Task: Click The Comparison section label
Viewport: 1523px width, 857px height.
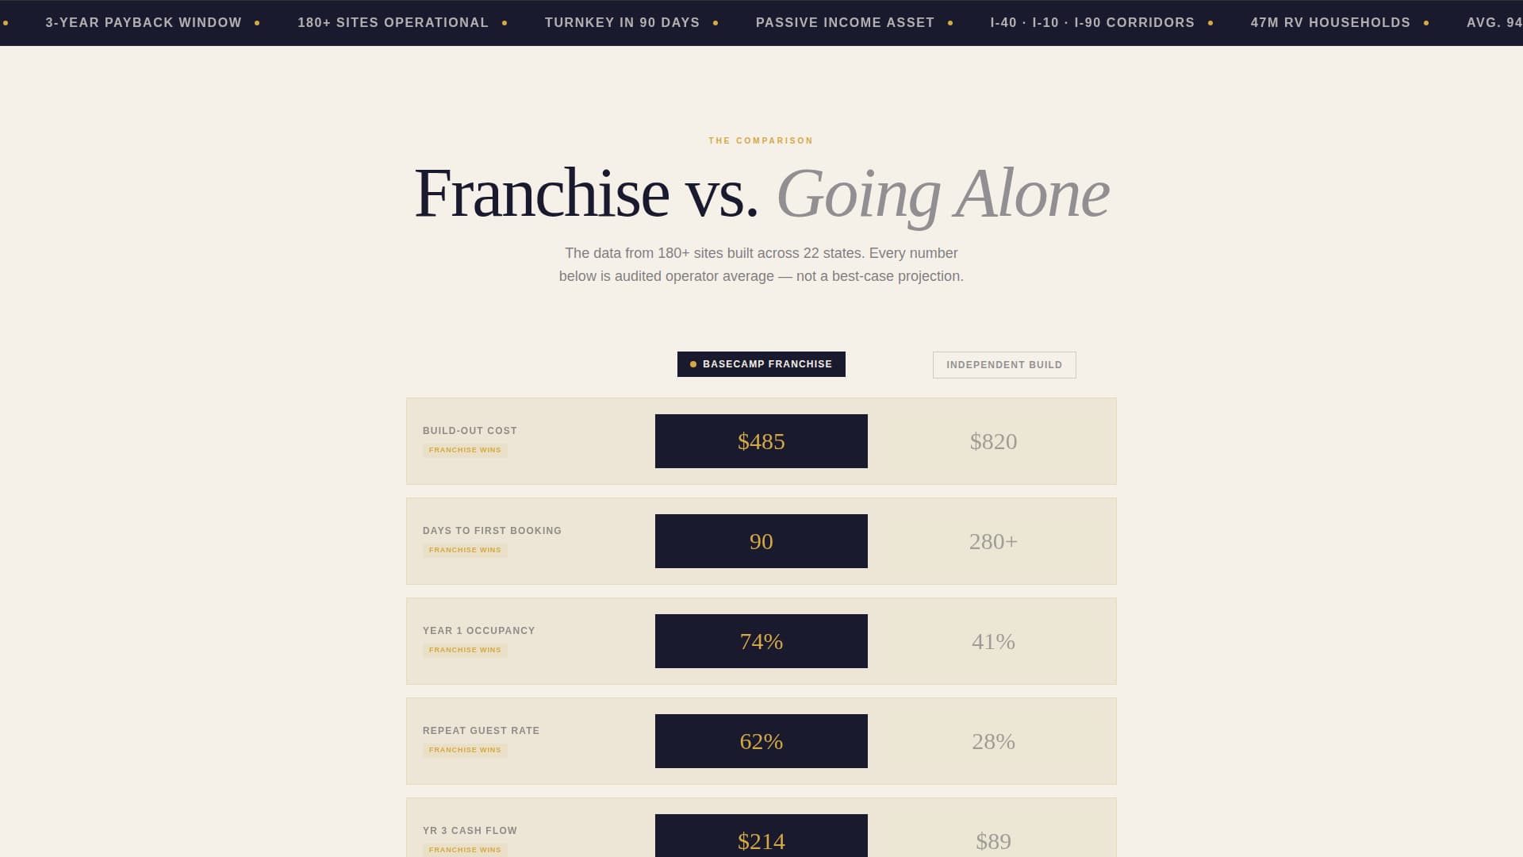Action: pos(761,140)
